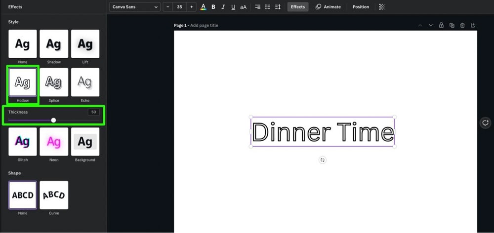Open the text color picker
The width and height of the screenshot is (494, 233).
point(203,6)
